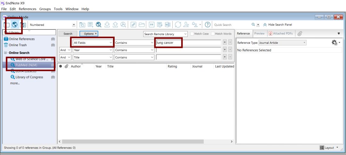Open the Groups menu
This screenshot has width=346, height=155.
coord(45,9)
